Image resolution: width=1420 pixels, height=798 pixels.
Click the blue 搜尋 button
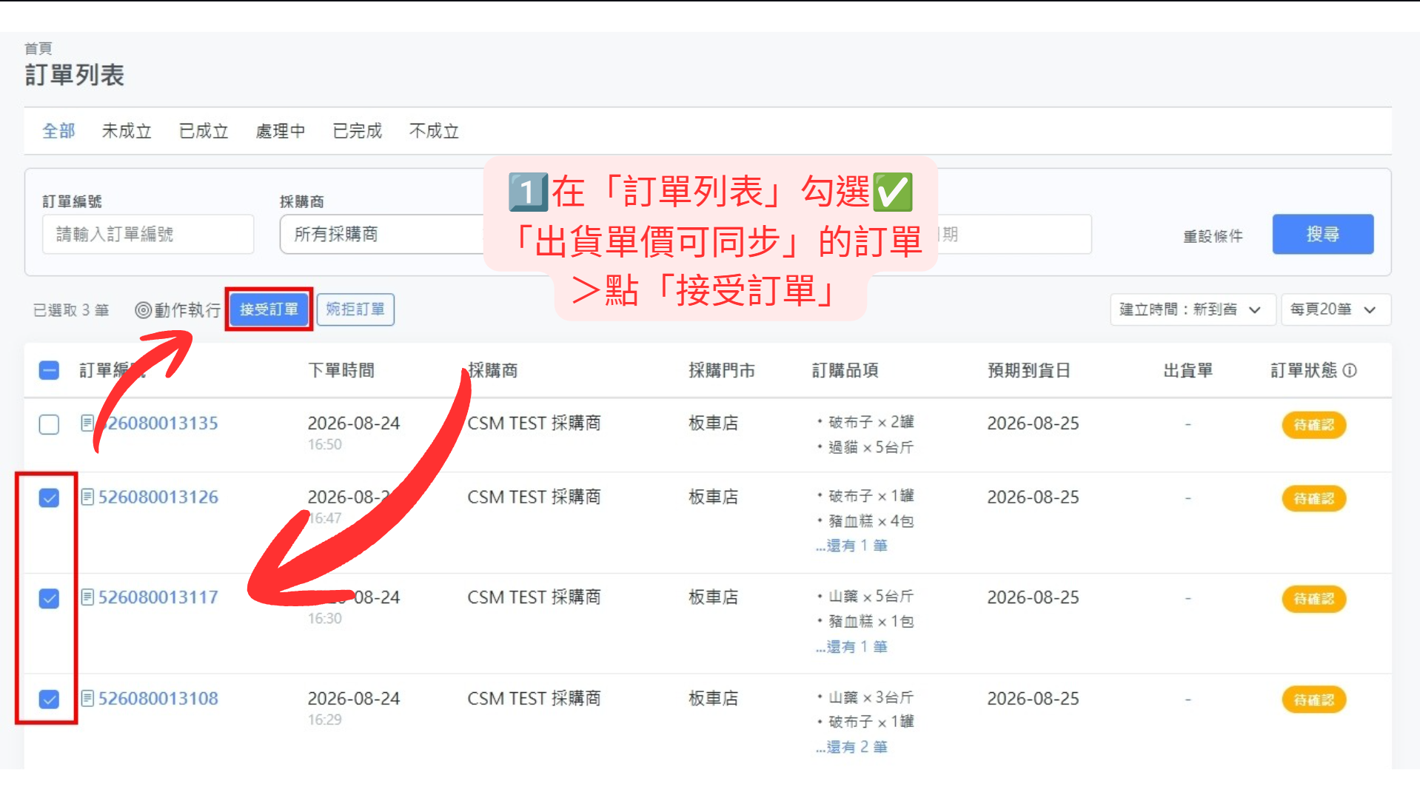click(1322, 234)
